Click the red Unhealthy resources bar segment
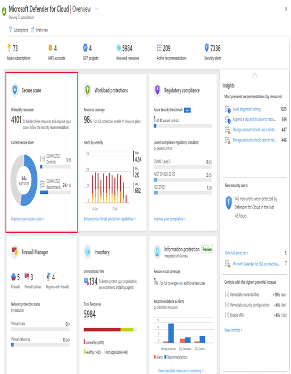This screenshot has height=374, width=291. 102,329
